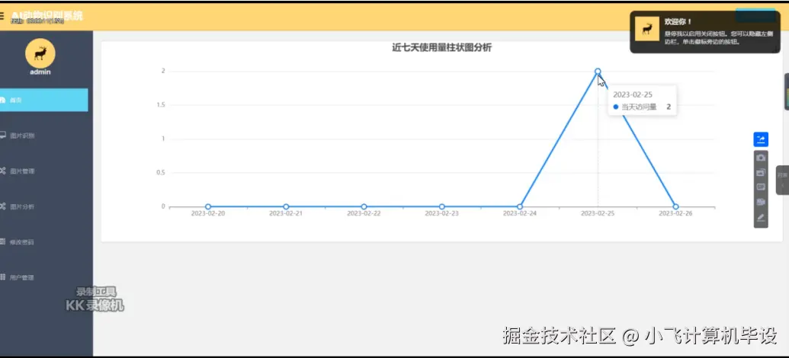Click the camera screenshot icon in recorder toolbar
The image size is (789, 358).
tap(761, 158)
